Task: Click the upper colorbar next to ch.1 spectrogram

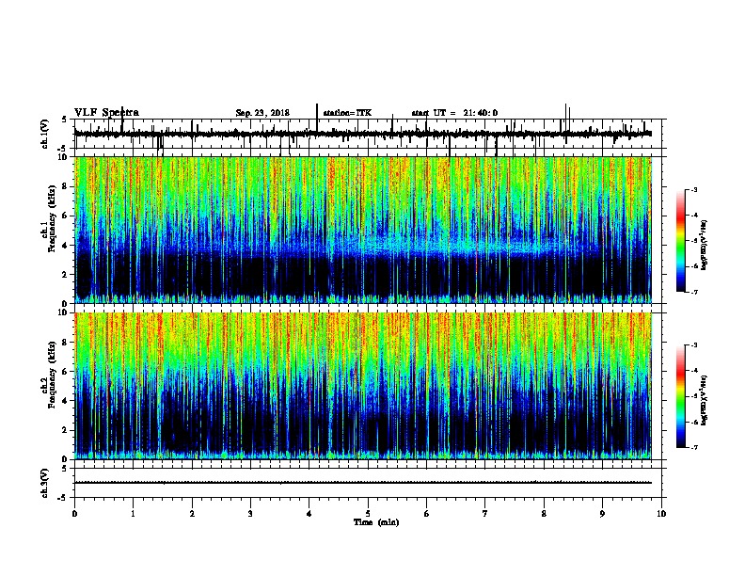Action: click(x=681, y=241)
